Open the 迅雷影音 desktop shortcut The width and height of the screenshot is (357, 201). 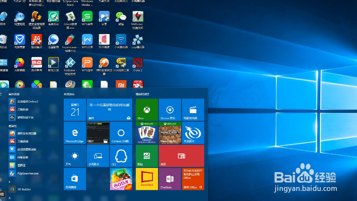(53, 41)
